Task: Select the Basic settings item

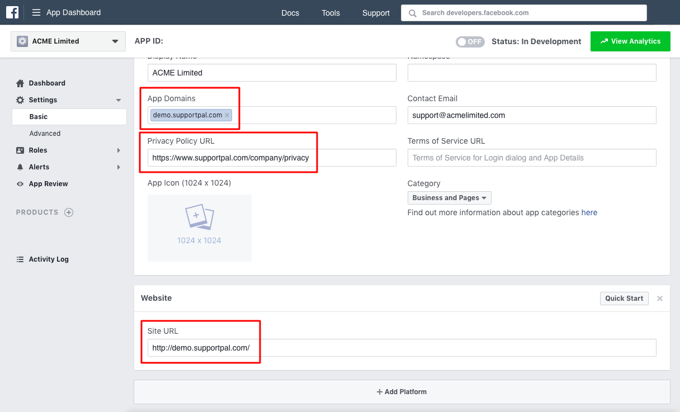Action: [x=69, y=117]
